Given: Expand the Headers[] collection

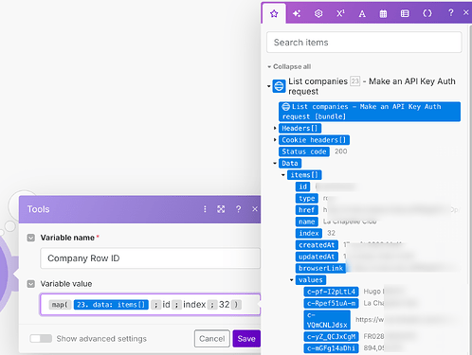Looking at the screenshot, I should [x=275, y=128].
